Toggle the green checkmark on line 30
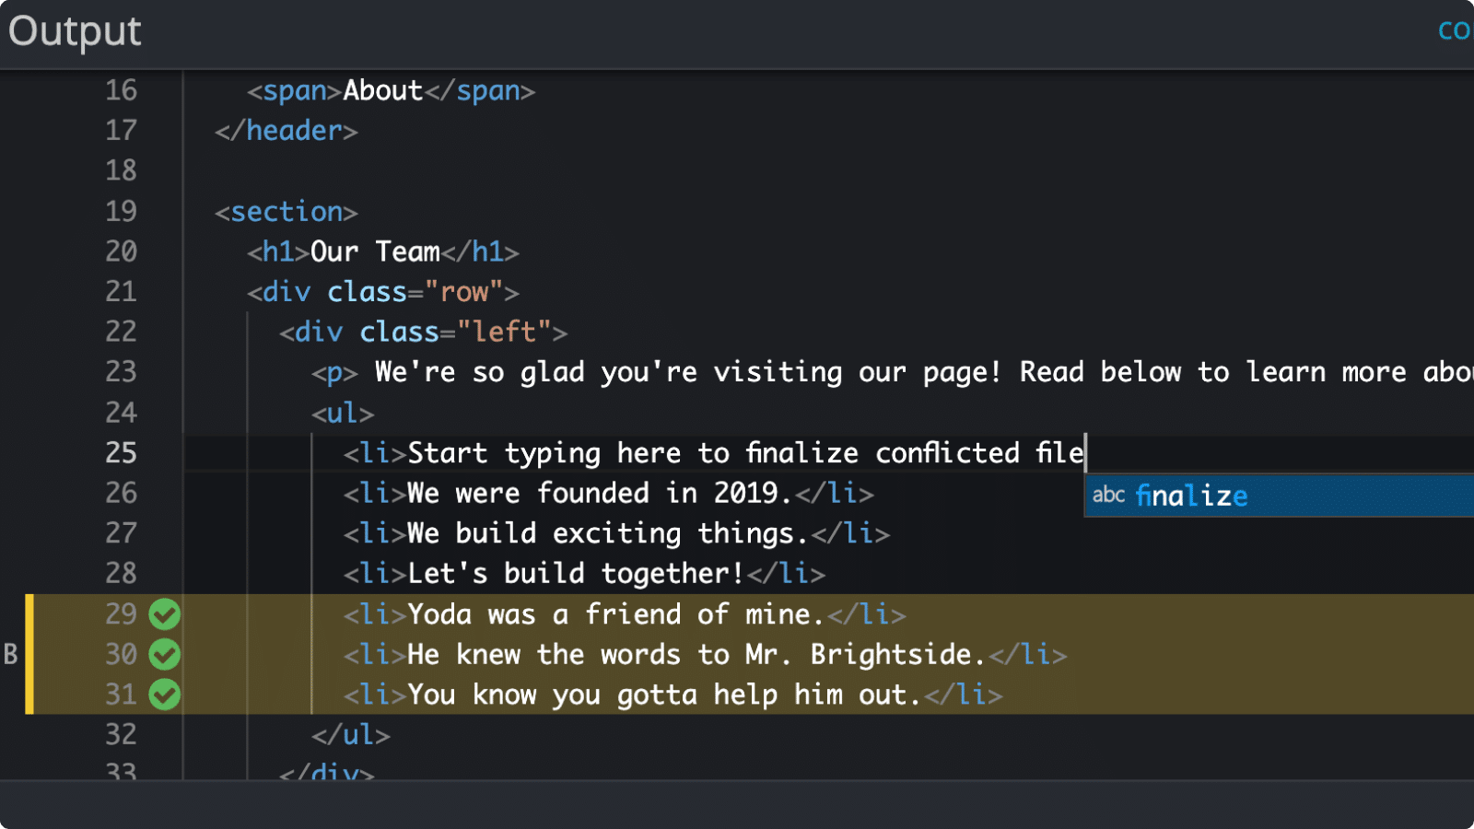Image resolution: width=1474 pixels, height=829 pixels. point(165,655)
